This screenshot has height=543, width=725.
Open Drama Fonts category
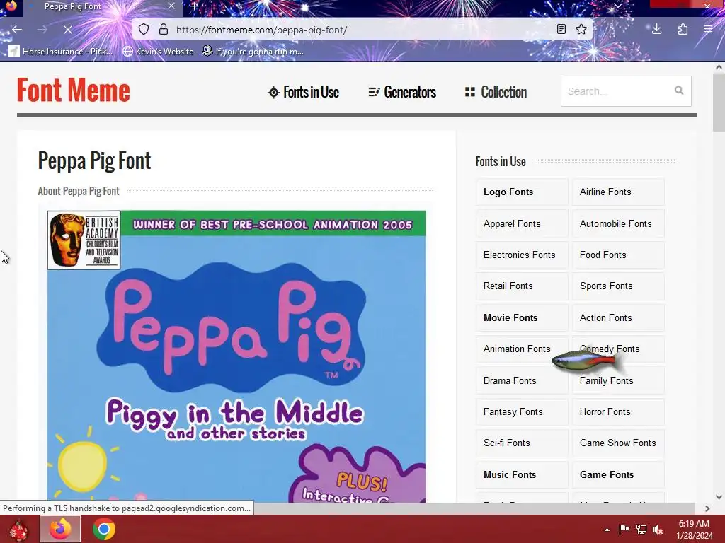(x=522, y=380)
